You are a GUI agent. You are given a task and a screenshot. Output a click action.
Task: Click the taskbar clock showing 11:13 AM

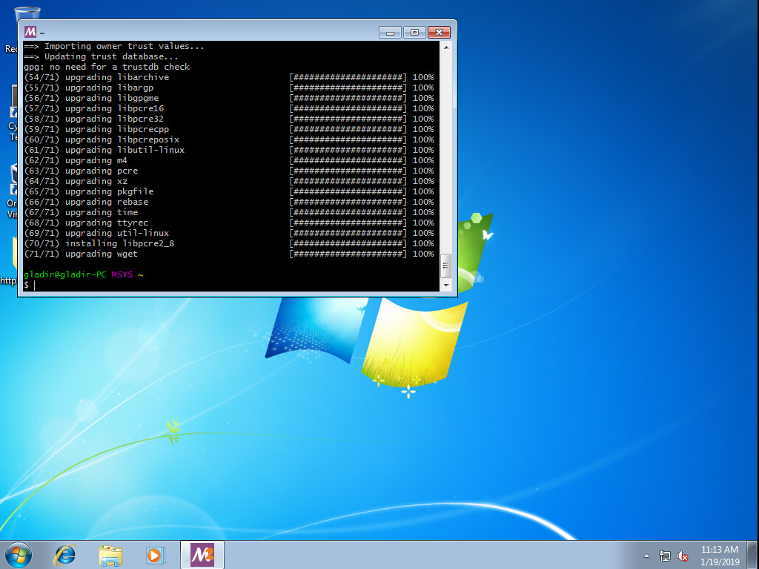pyautogui.click(x=719, y=555)
